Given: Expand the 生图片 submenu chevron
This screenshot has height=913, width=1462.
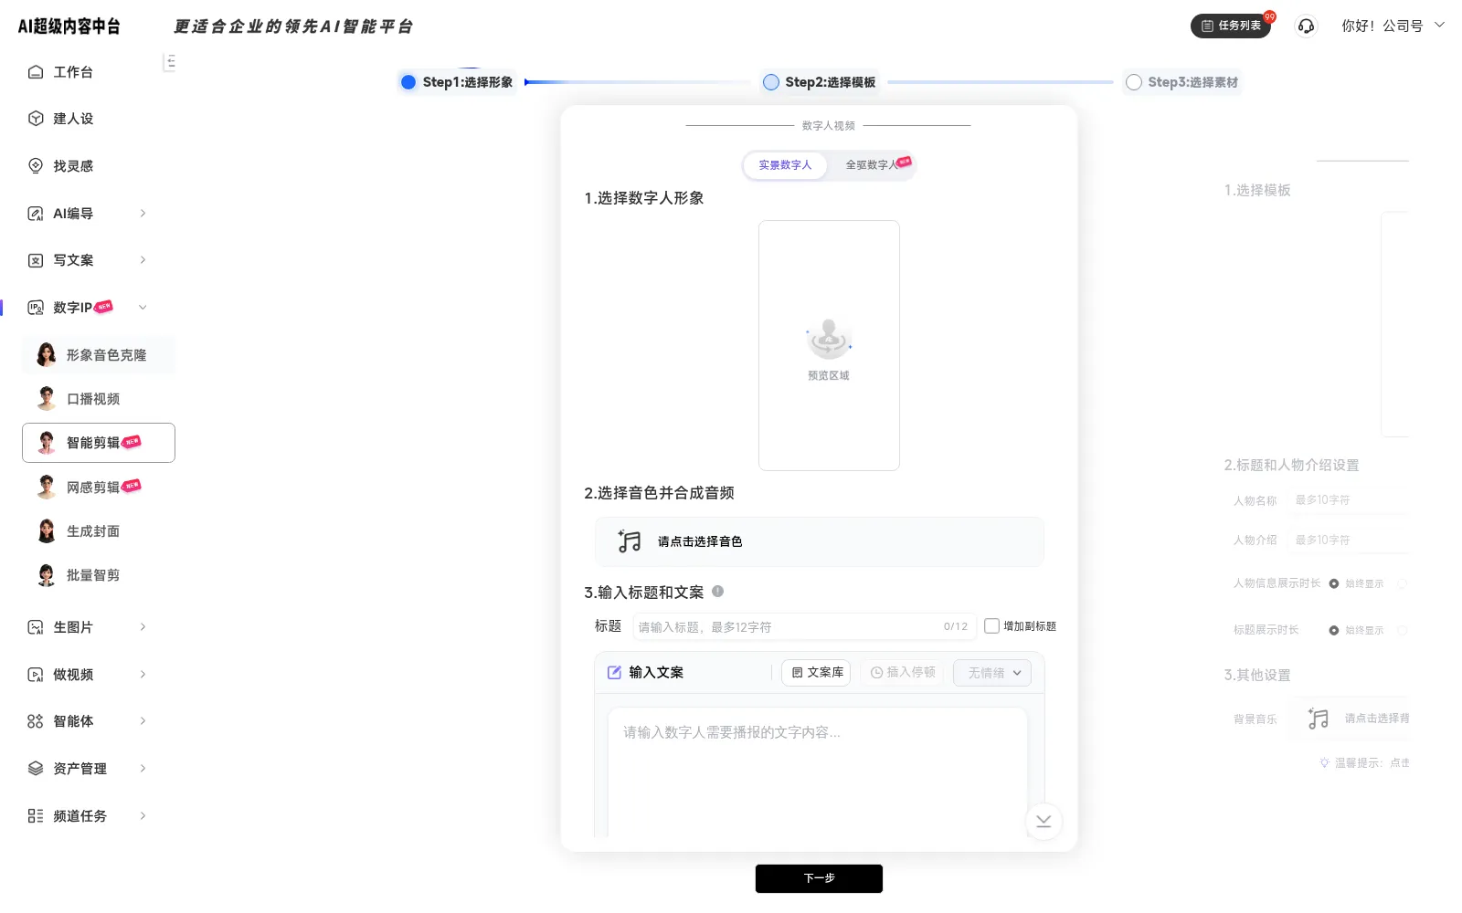Looking at the screenshot, I should point(143,627).
